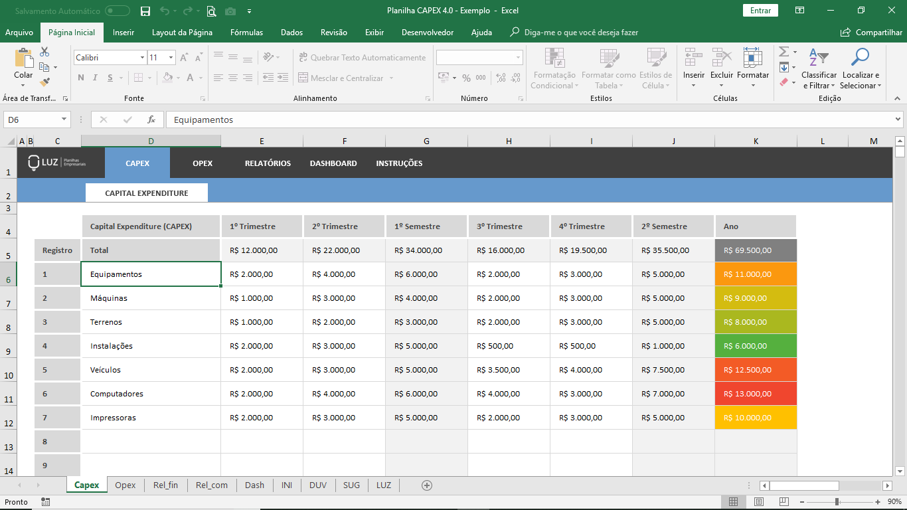Image resolution: width=907 pixels, height=510 pixels.
Task: Click the AutoSum sigma icon
Action: click(x=783, y=52)
